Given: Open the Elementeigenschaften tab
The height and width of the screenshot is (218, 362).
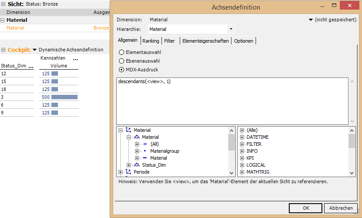Looking at the screenshot, I should click(205, 41).
